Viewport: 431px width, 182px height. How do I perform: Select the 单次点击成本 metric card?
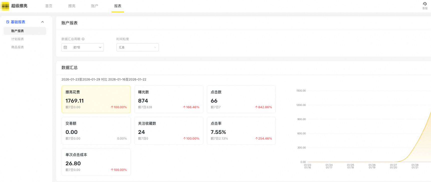pyautogui.click(x=96, y=162)
